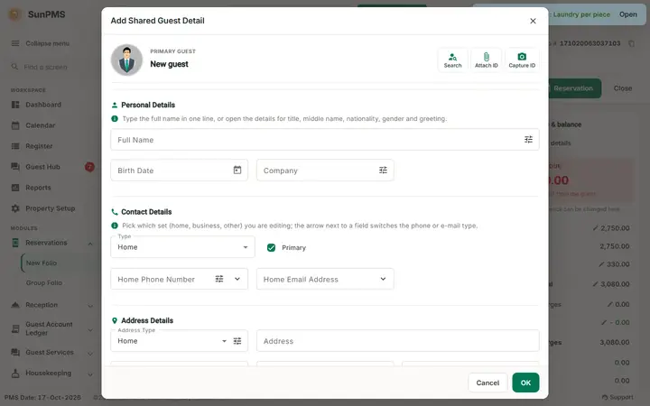Click the Close button behind the dialog
The image size is (650, 406).
pos(623,88)
